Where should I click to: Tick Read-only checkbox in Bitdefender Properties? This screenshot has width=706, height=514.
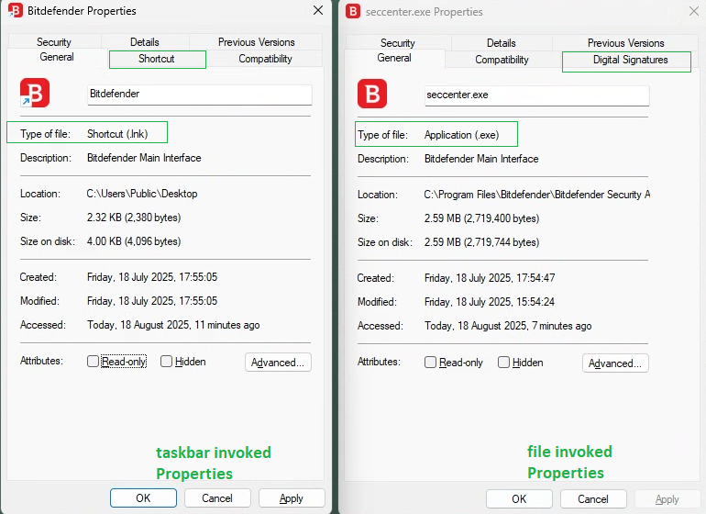[93, 361]
